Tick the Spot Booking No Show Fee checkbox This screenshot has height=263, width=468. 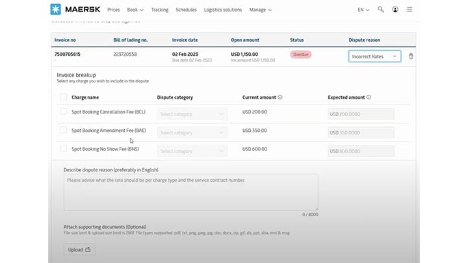tap(64, 149)
